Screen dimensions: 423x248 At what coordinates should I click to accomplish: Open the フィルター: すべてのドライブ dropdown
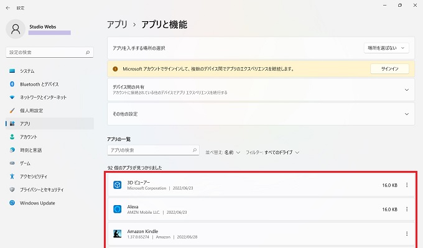[272, 152]
